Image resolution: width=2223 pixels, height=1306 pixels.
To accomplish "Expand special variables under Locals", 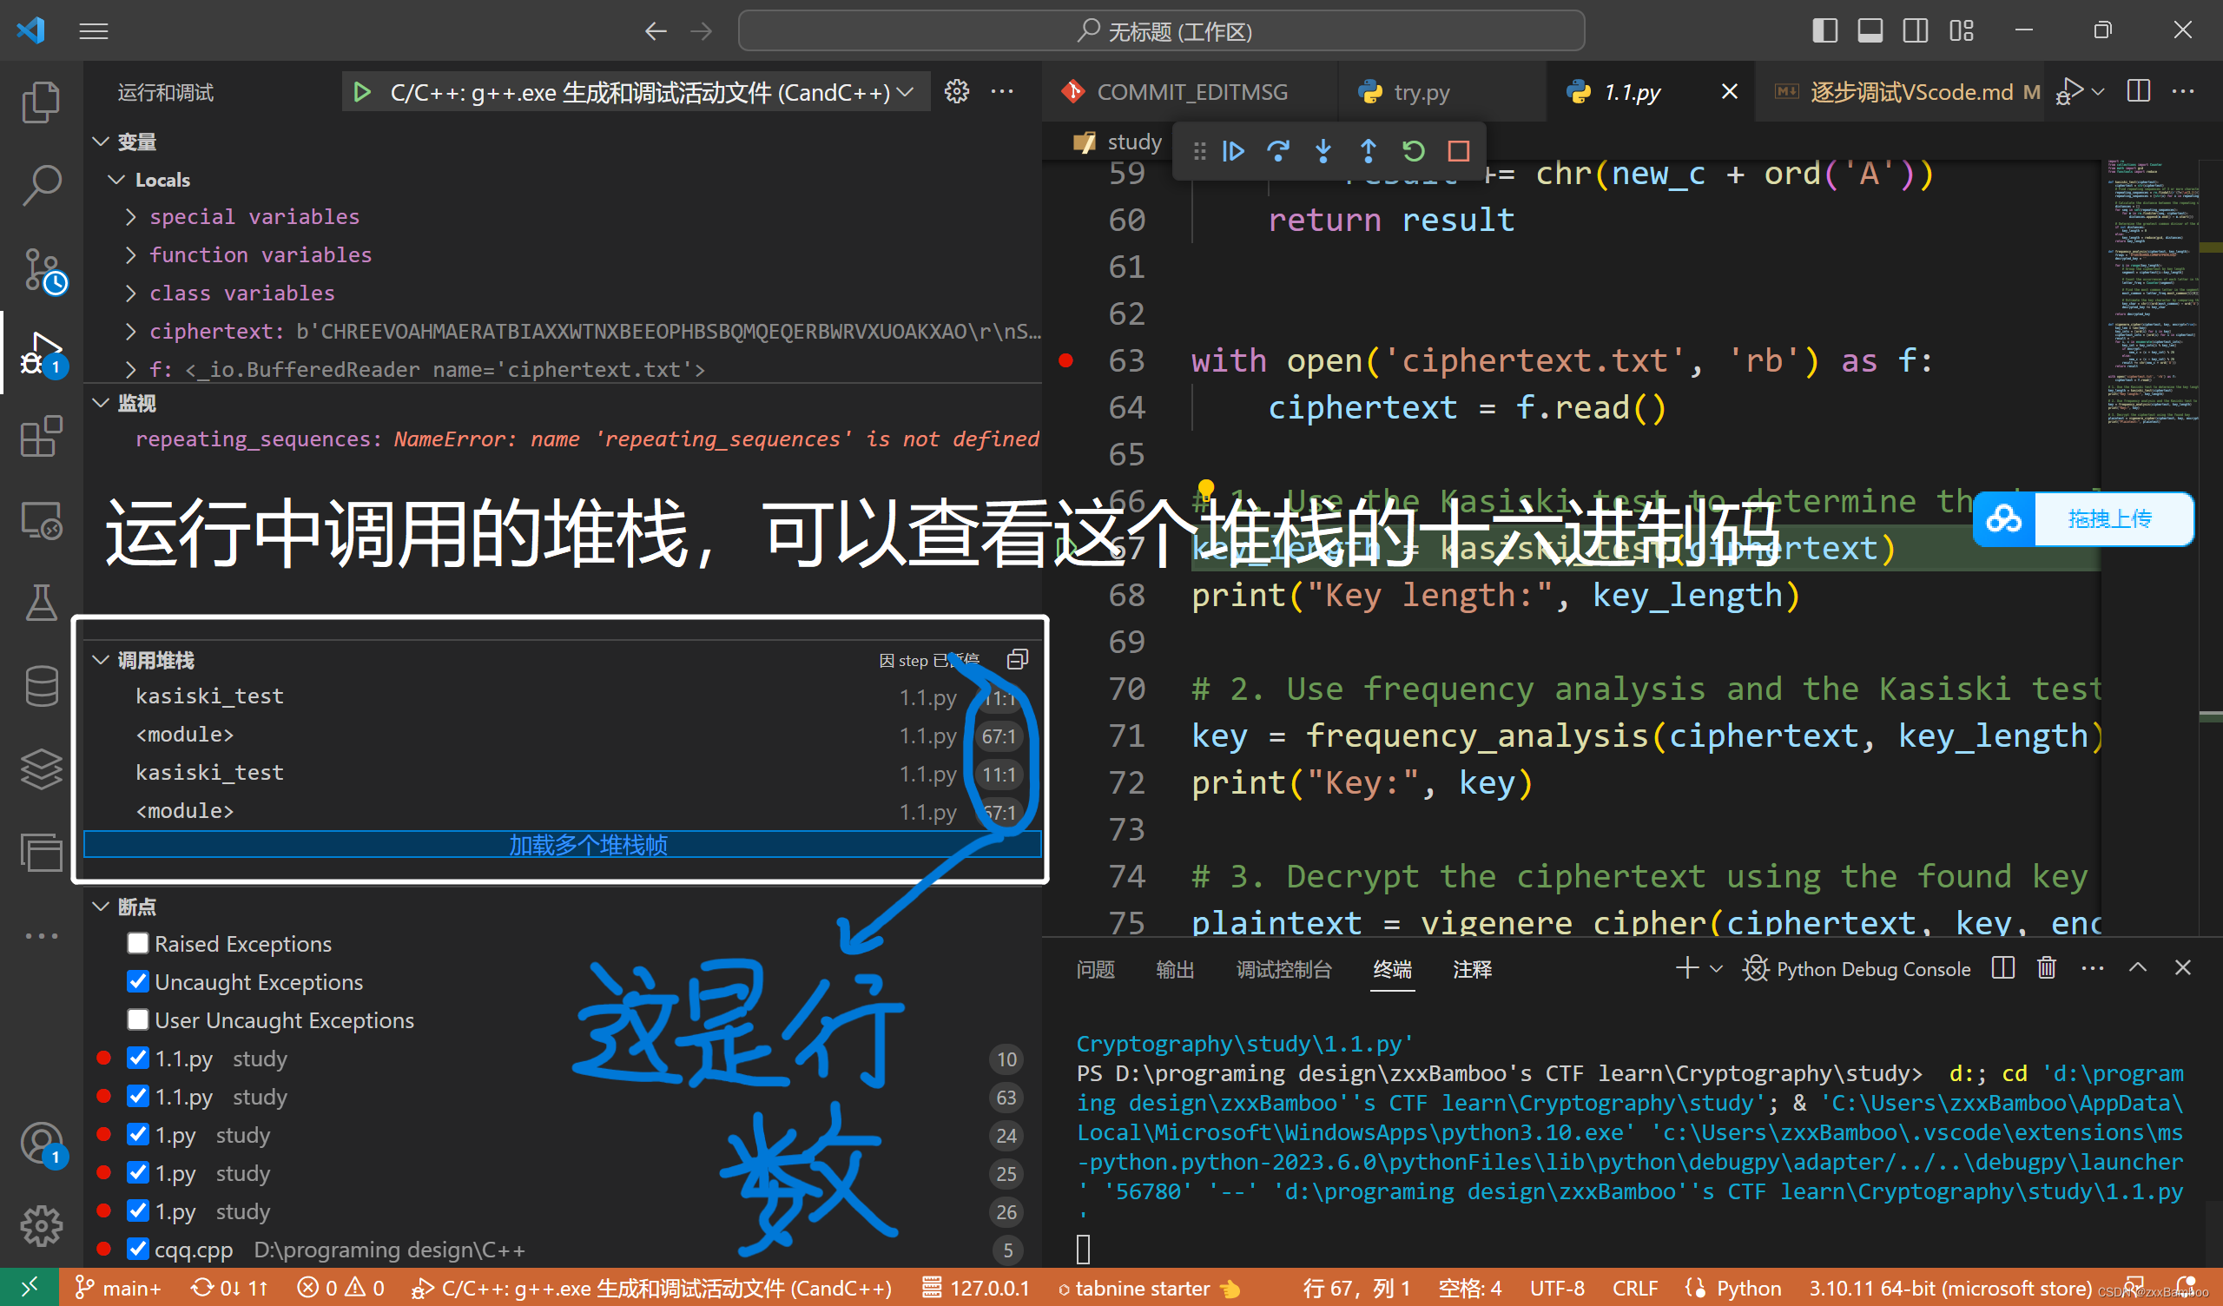I will tap(129, 216).
